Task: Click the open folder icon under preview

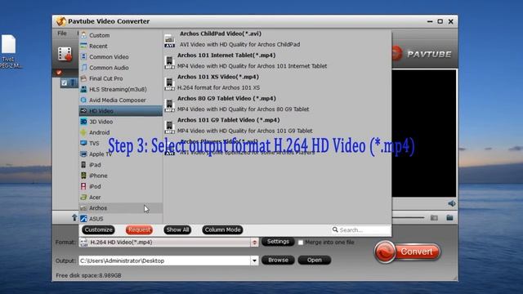Action: tap(449, 218)
